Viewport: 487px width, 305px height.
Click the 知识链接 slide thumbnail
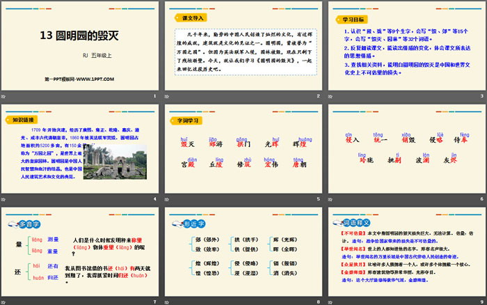click(x=80, y=148)
